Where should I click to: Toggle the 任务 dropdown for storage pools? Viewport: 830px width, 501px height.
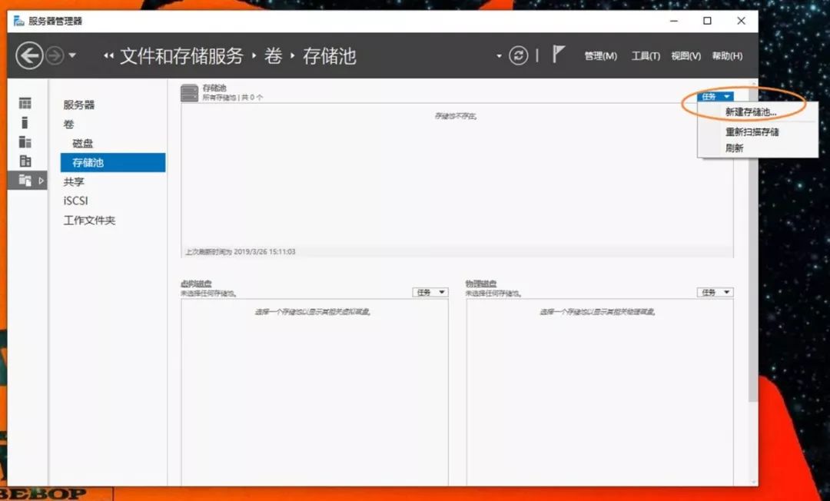(x=715, y=96)
